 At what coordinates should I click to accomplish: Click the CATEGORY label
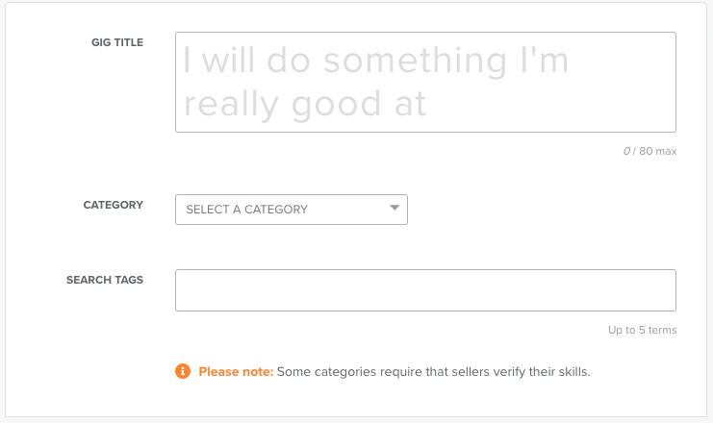(x=114, y=205)
